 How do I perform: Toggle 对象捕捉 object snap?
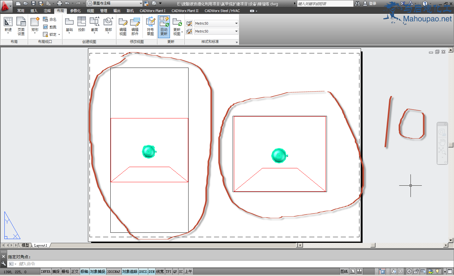point(97,272)
